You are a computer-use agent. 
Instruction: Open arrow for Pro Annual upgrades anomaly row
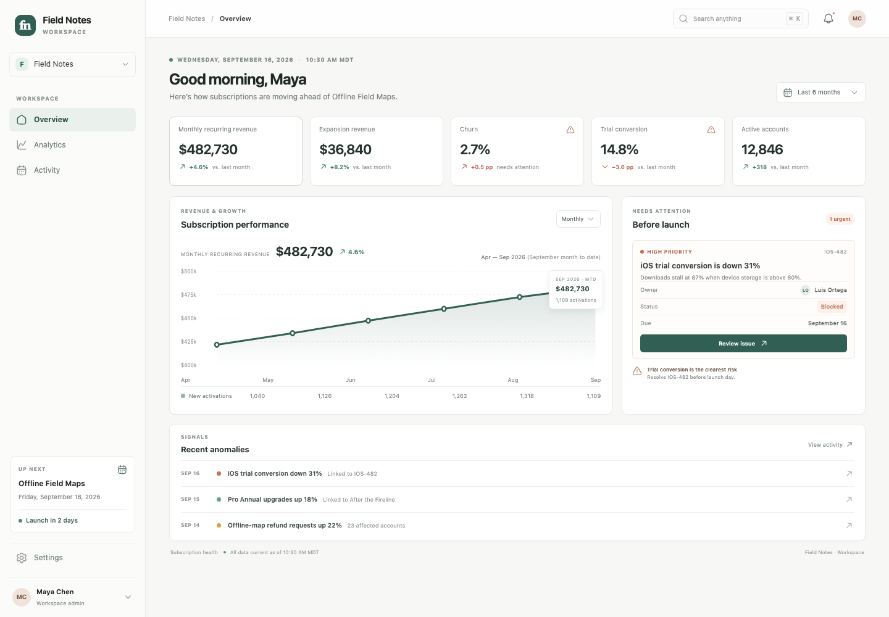click(x=849, y=500)
